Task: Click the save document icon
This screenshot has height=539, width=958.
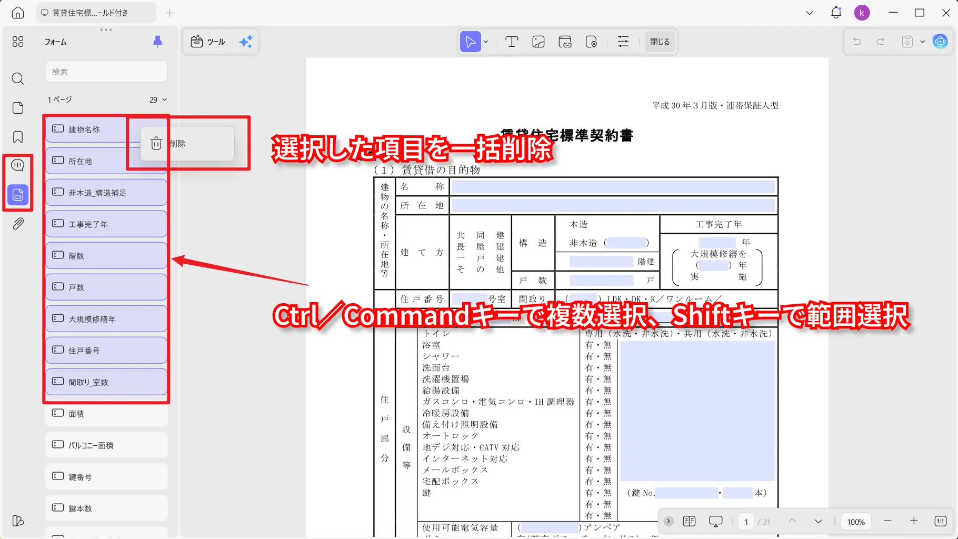Action: (x=907, y=42)
